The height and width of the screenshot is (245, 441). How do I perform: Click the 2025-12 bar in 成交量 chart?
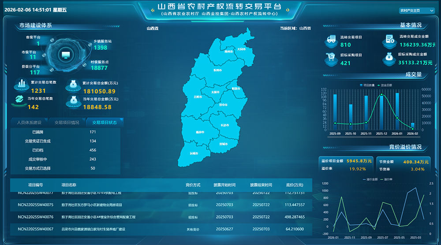(x=381, y=112)
